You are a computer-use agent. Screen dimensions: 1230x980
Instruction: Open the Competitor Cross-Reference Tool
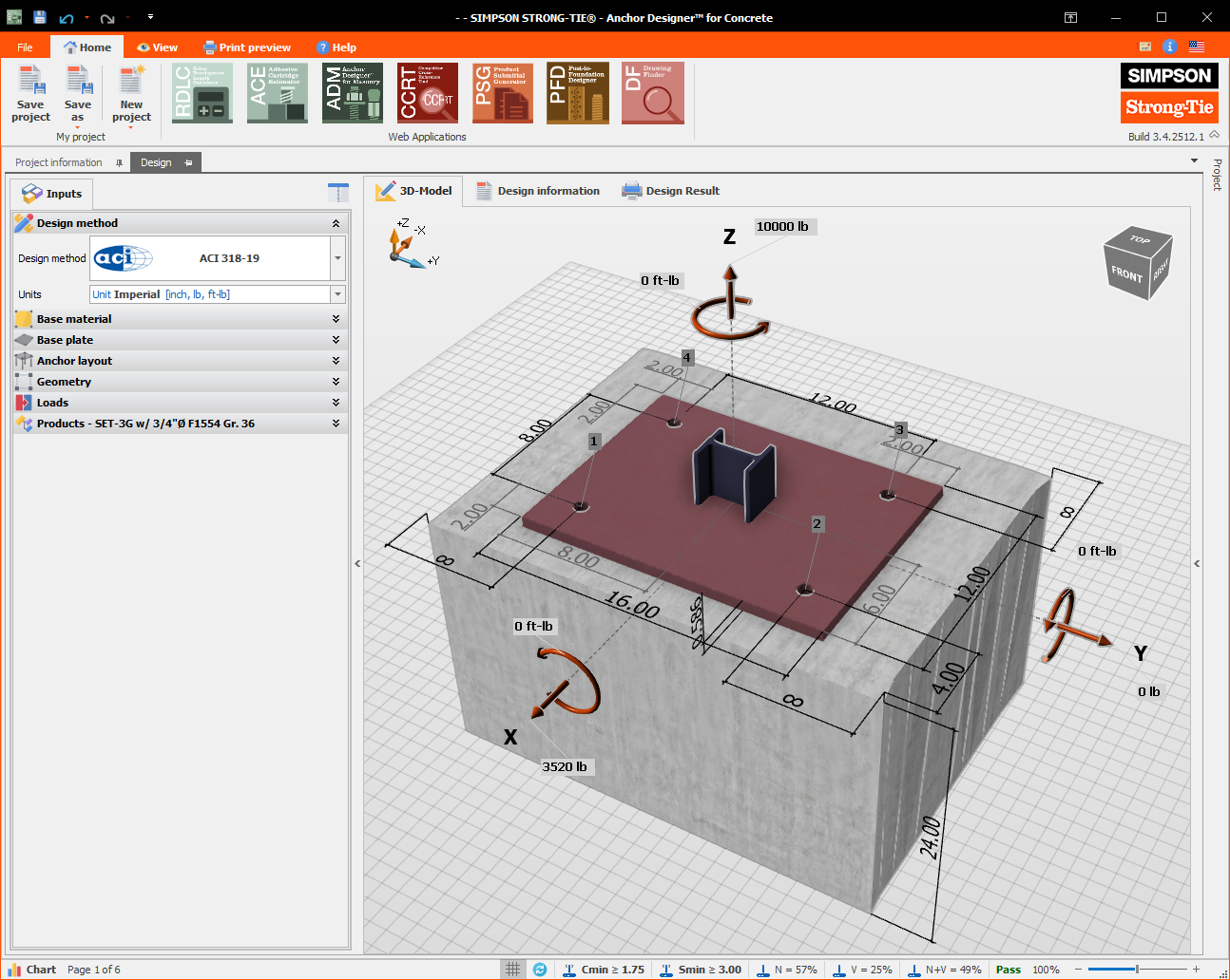427,93
